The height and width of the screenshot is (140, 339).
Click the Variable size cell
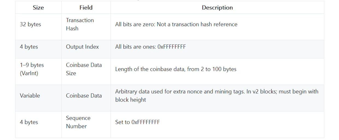[x=30, y=96]
